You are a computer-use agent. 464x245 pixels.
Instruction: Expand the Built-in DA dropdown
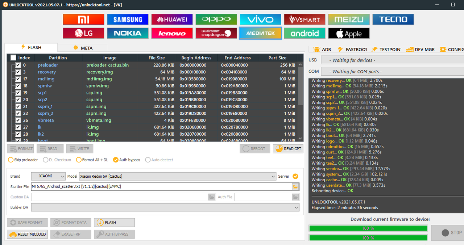pyautogui.click(x=165, y=207)
